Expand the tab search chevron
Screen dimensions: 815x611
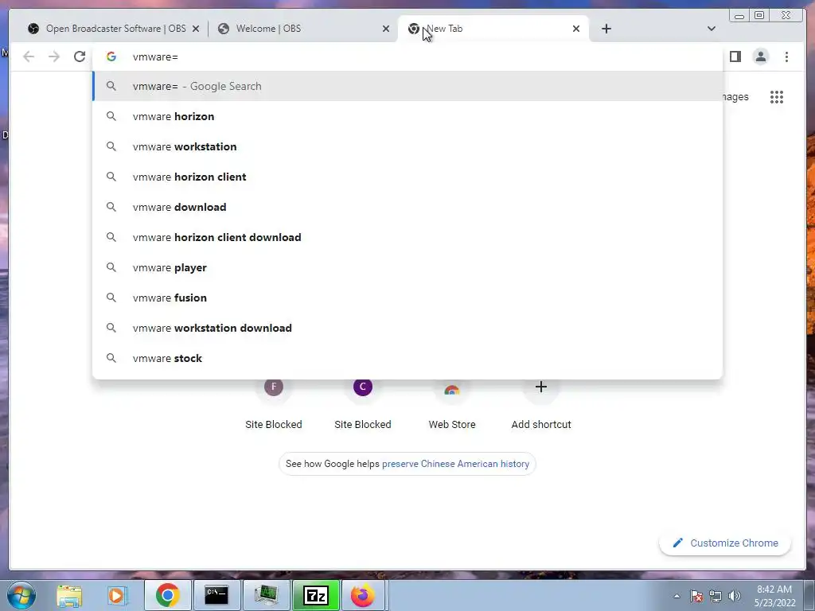711,29
